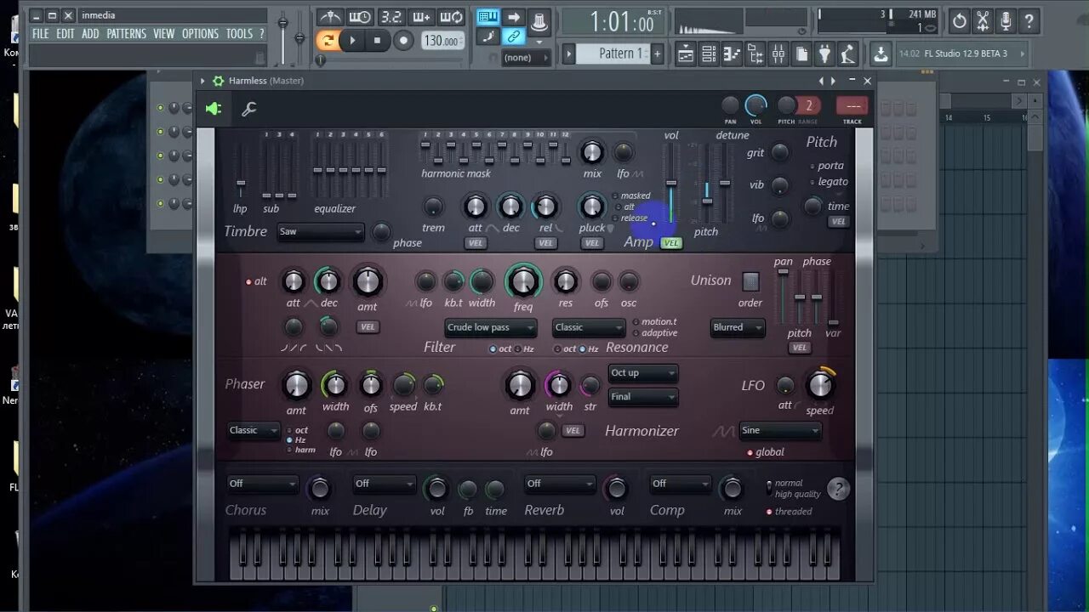Open the Crude low pass filter dropdown
The image size is (1089, 612).
[x=490, y=327]
